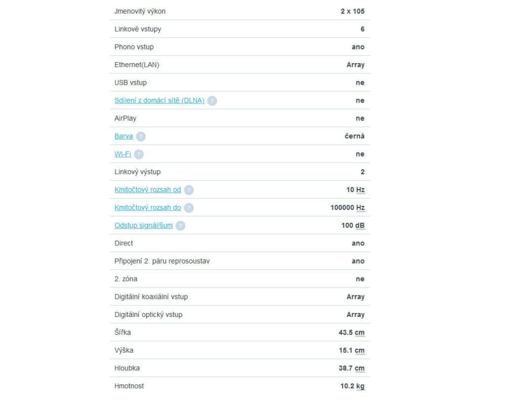Click the cm unit in the Výška row
This screenshot has height=412, width=513.
click(x=360, y=350)
